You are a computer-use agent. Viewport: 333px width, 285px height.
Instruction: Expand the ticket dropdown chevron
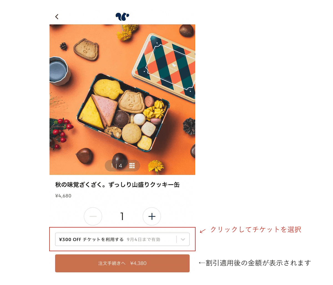[183, 239]
